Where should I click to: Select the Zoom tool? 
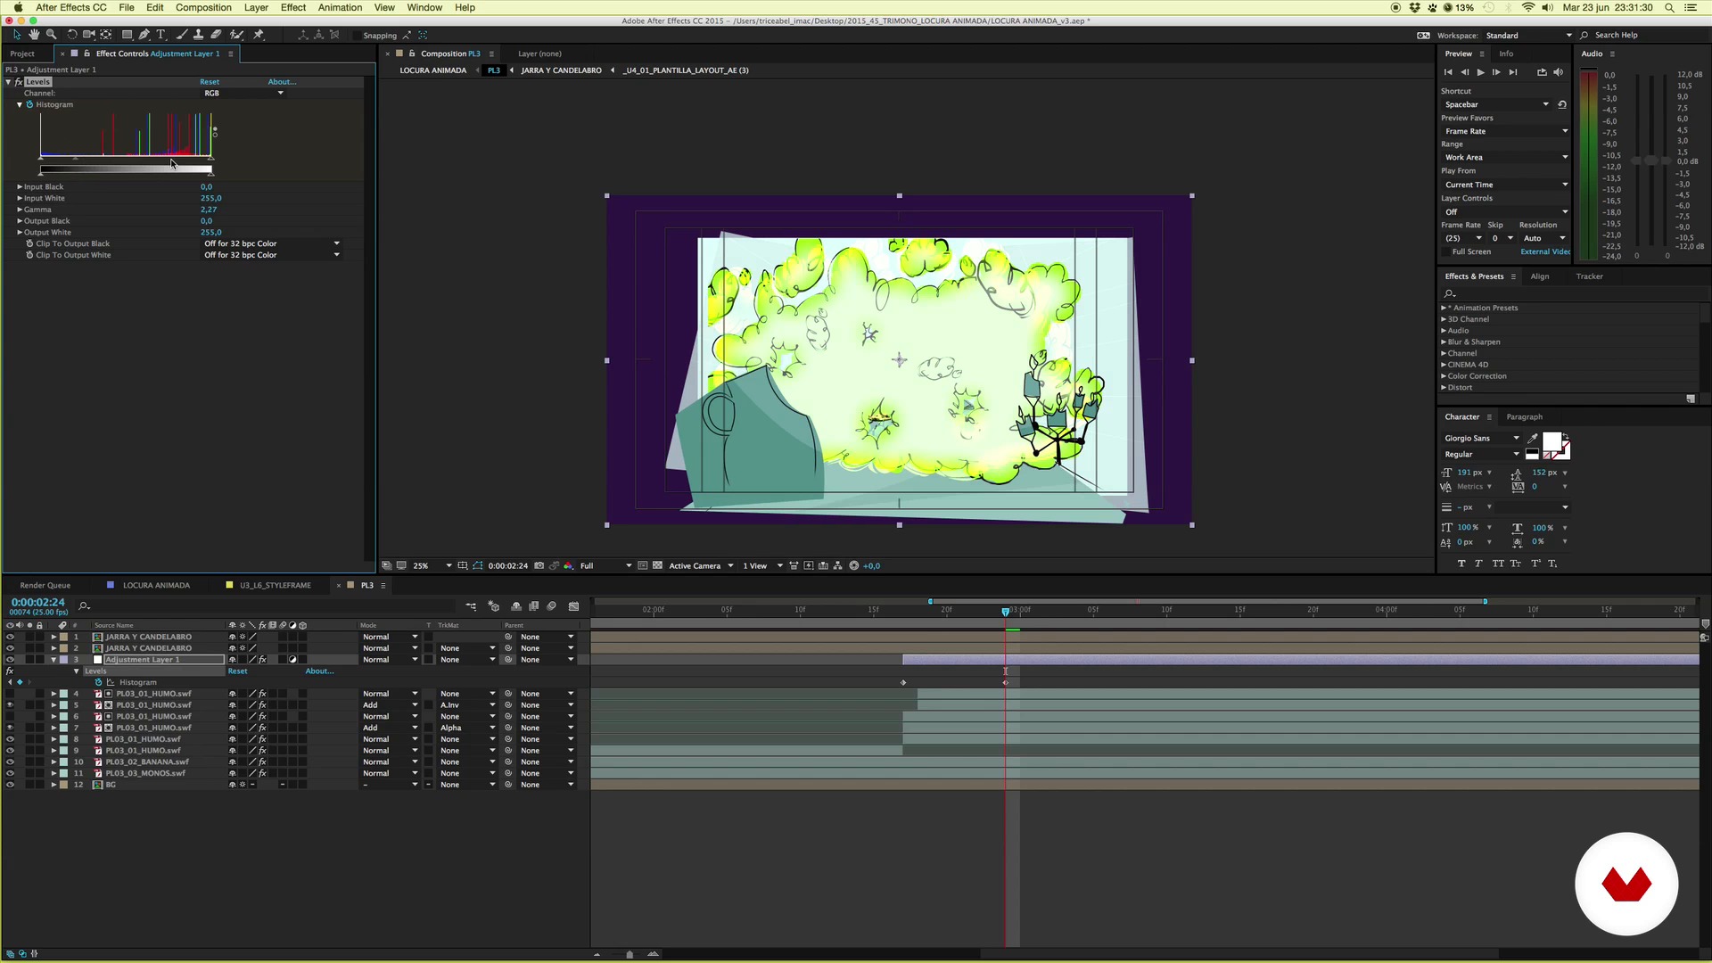51,35
